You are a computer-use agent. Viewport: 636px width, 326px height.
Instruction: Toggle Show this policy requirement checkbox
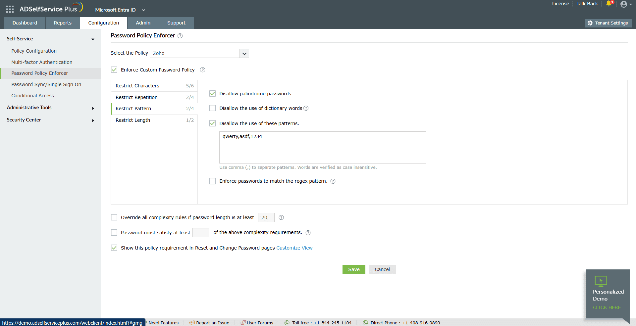[114, 248]
